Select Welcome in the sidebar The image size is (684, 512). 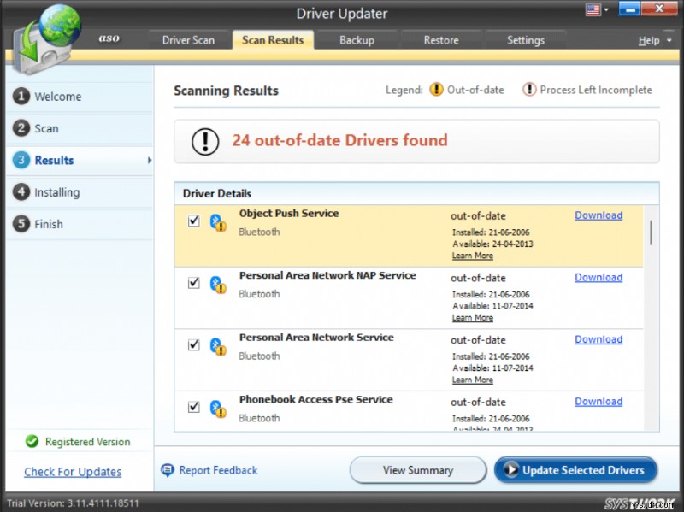pos(80,97)
